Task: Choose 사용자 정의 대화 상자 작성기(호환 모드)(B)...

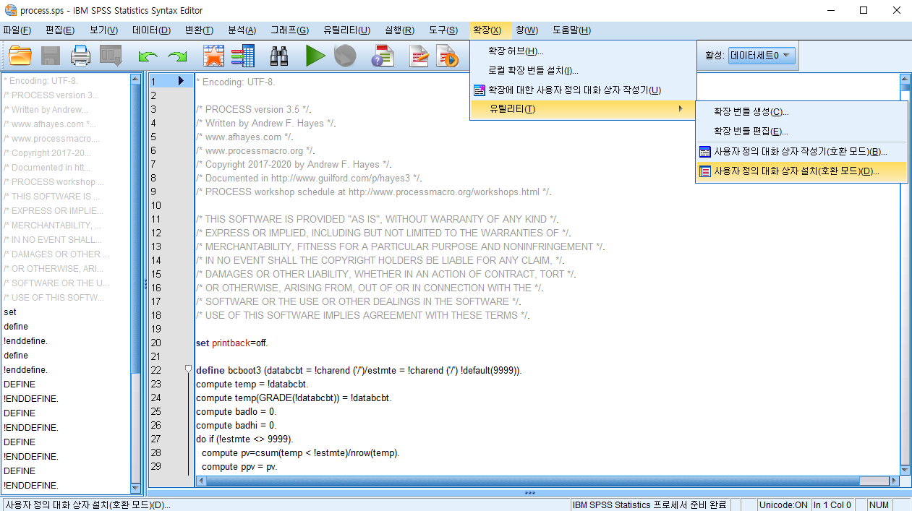Action: pyautogui.click(x=801, y=152)
